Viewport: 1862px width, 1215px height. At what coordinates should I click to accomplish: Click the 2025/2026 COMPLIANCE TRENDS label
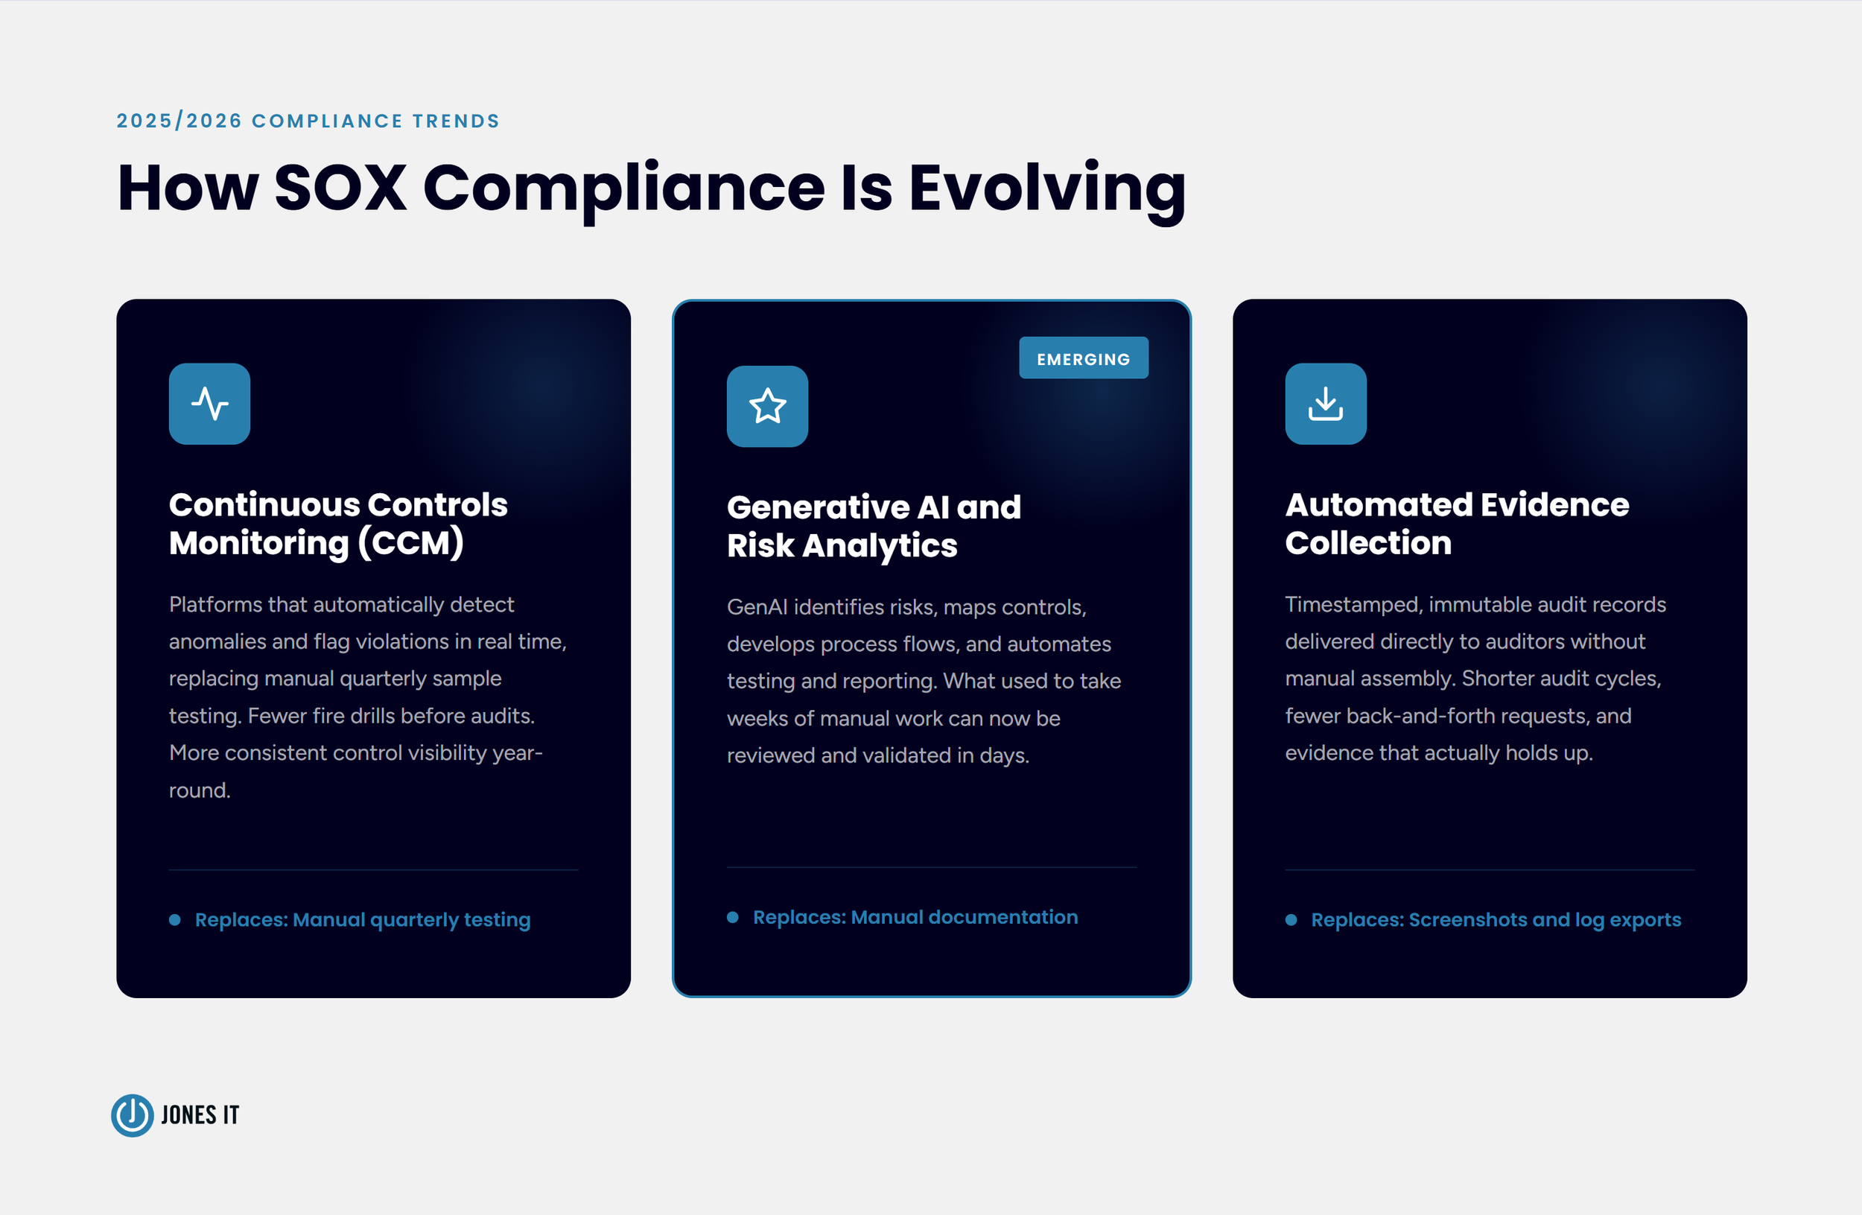(x=308, y=121)
